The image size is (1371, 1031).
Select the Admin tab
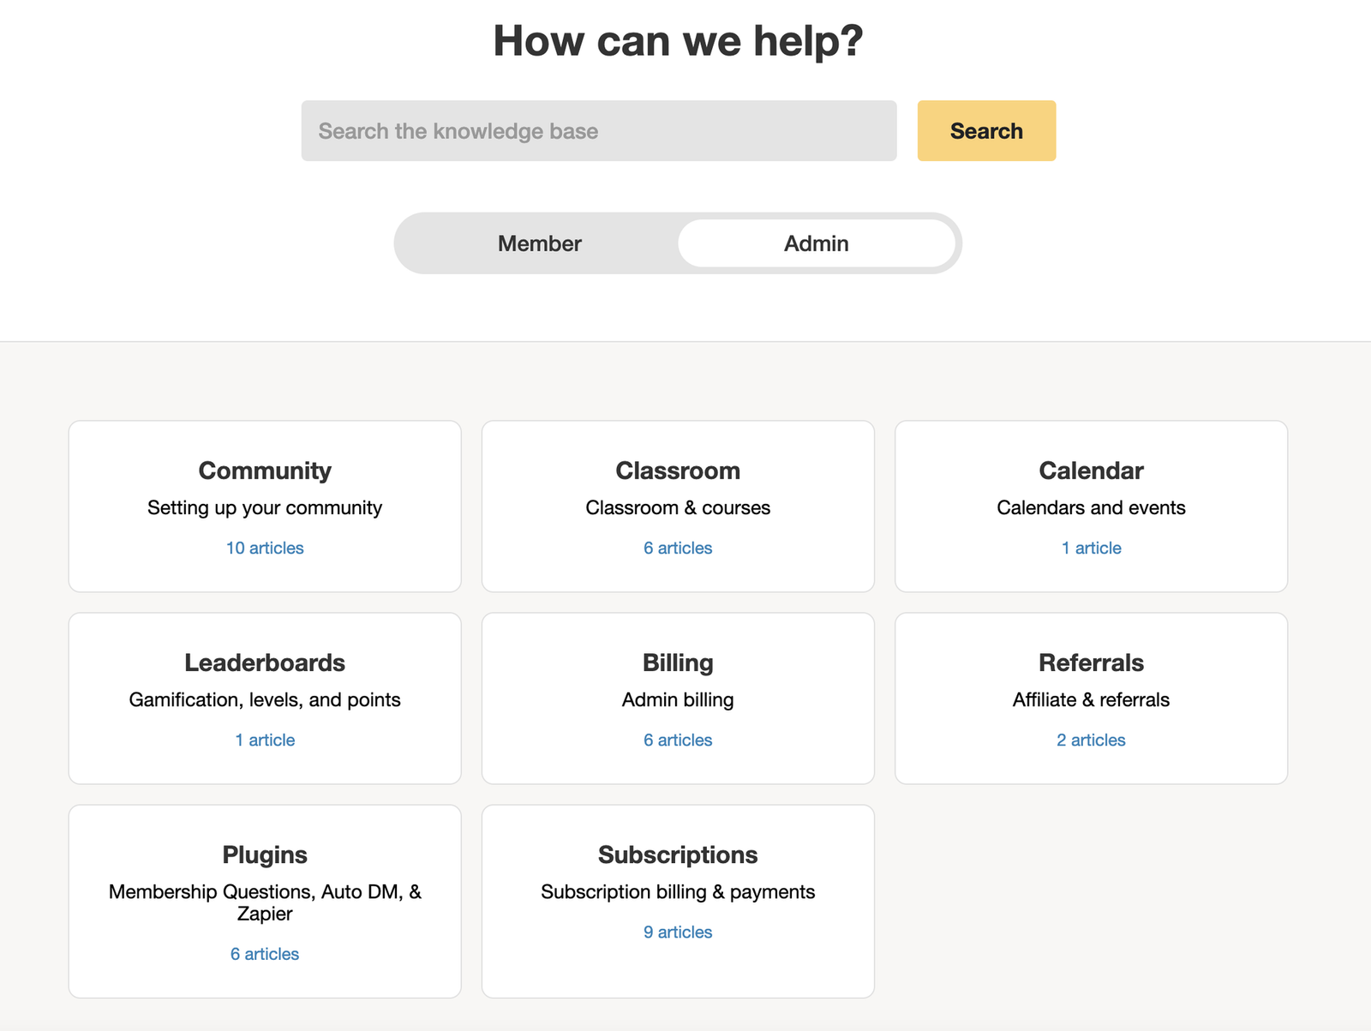click(816, 243)
